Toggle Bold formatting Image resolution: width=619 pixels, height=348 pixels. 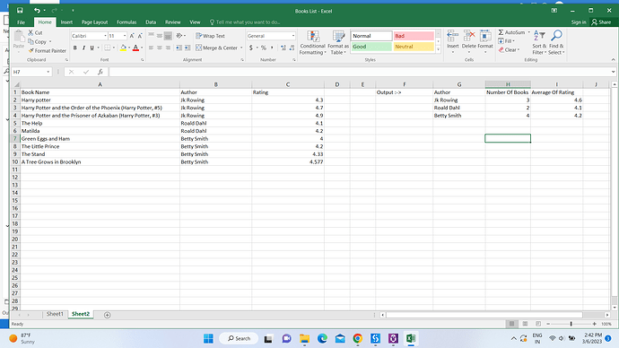pos(75,48)
